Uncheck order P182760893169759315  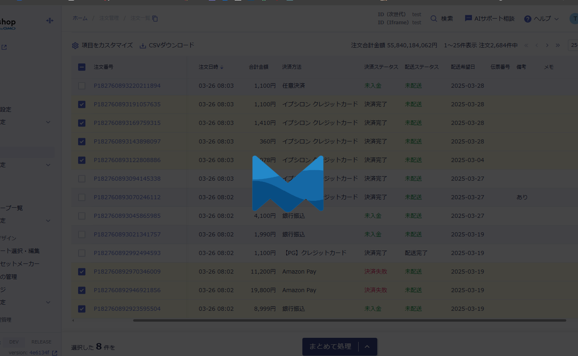(x=82, y=123)
